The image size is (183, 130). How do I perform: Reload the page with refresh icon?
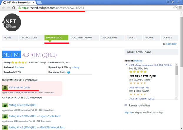[x=14, y=8]
